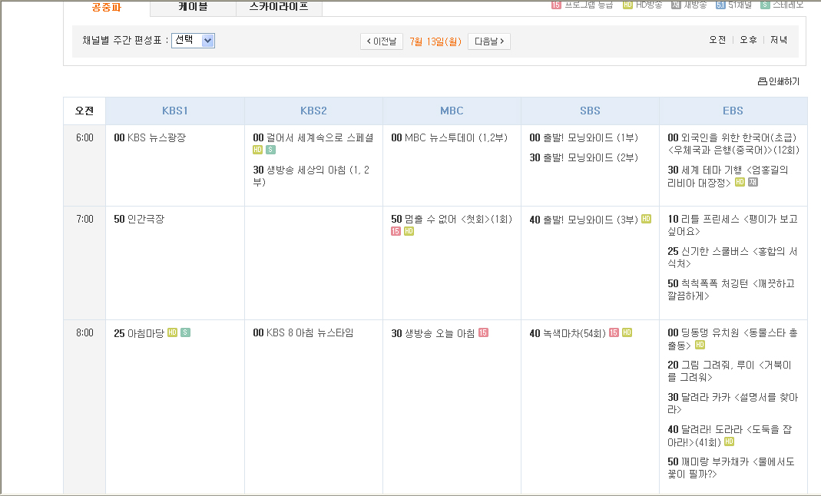The width and height of the screenshot is (821, 496).
Task: Click the 인쇄하기 print icon link
Action: click(x=779, y=81)
